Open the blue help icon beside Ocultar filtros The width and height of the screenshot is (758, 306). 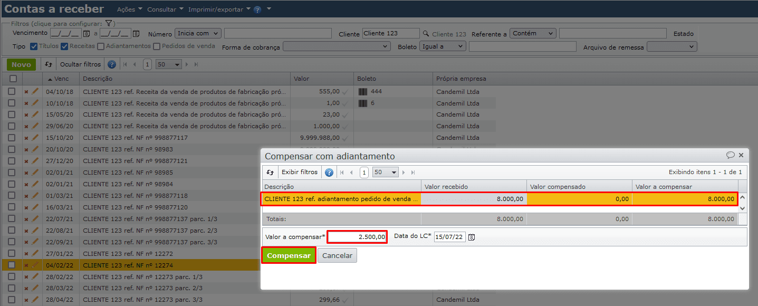click(112, 64)
